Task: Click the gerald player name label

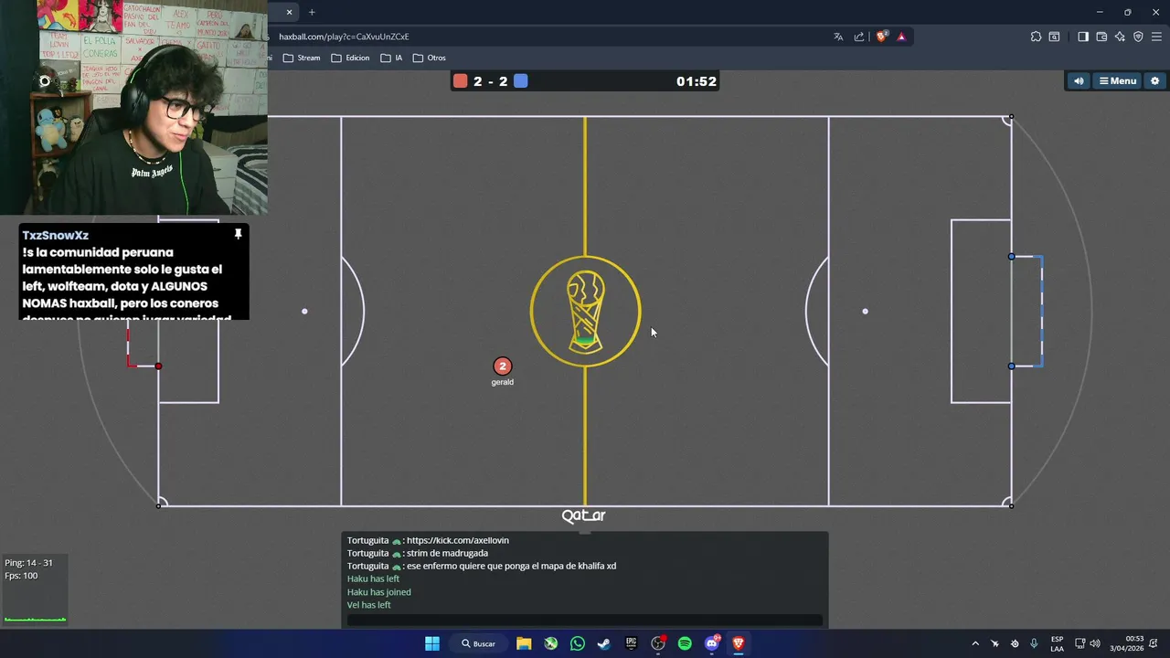Action: 502,382
